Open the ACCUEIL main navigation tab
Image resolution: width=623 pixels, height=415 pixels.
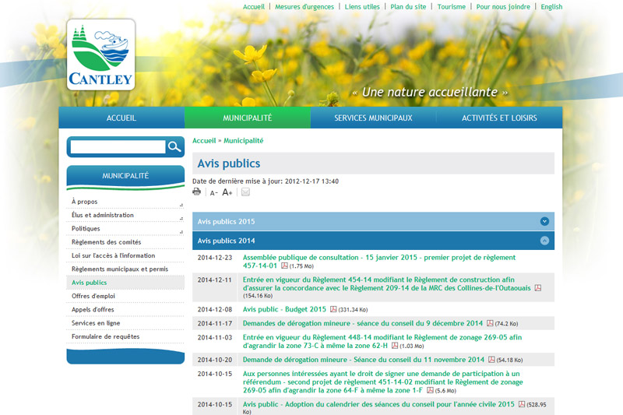121,118
